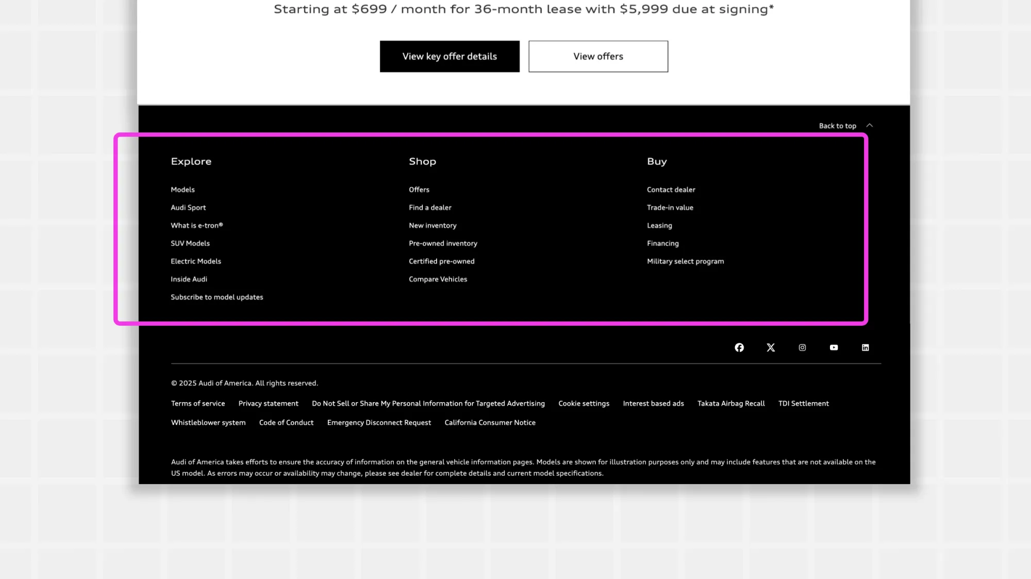Screen dimensions: 1031x579
Task: Click View key offer details button
Action: click(450, 56)
